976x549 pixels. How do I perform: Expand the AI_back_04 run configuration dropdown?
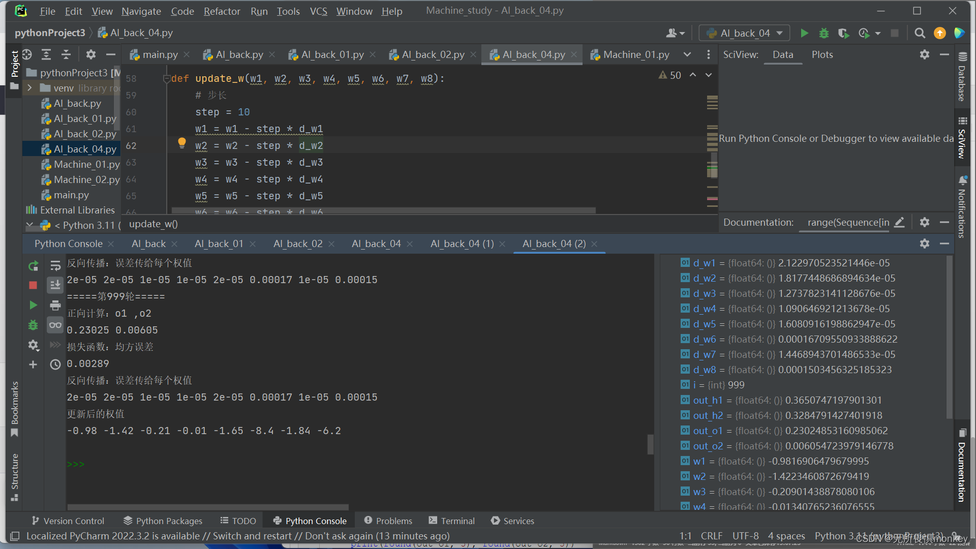tap(779, 32)
